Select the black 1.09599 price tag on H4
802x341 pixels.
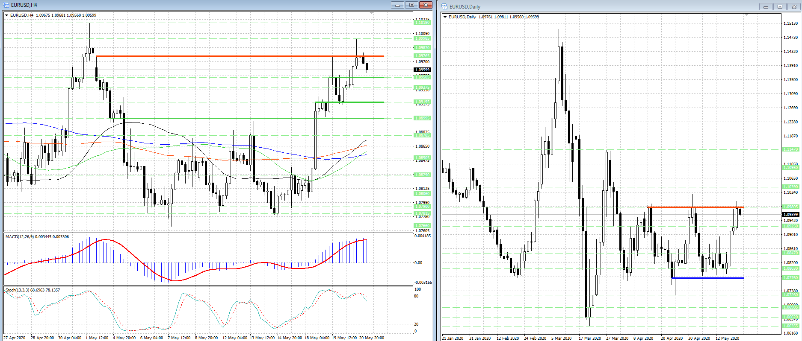click(423, 70)
